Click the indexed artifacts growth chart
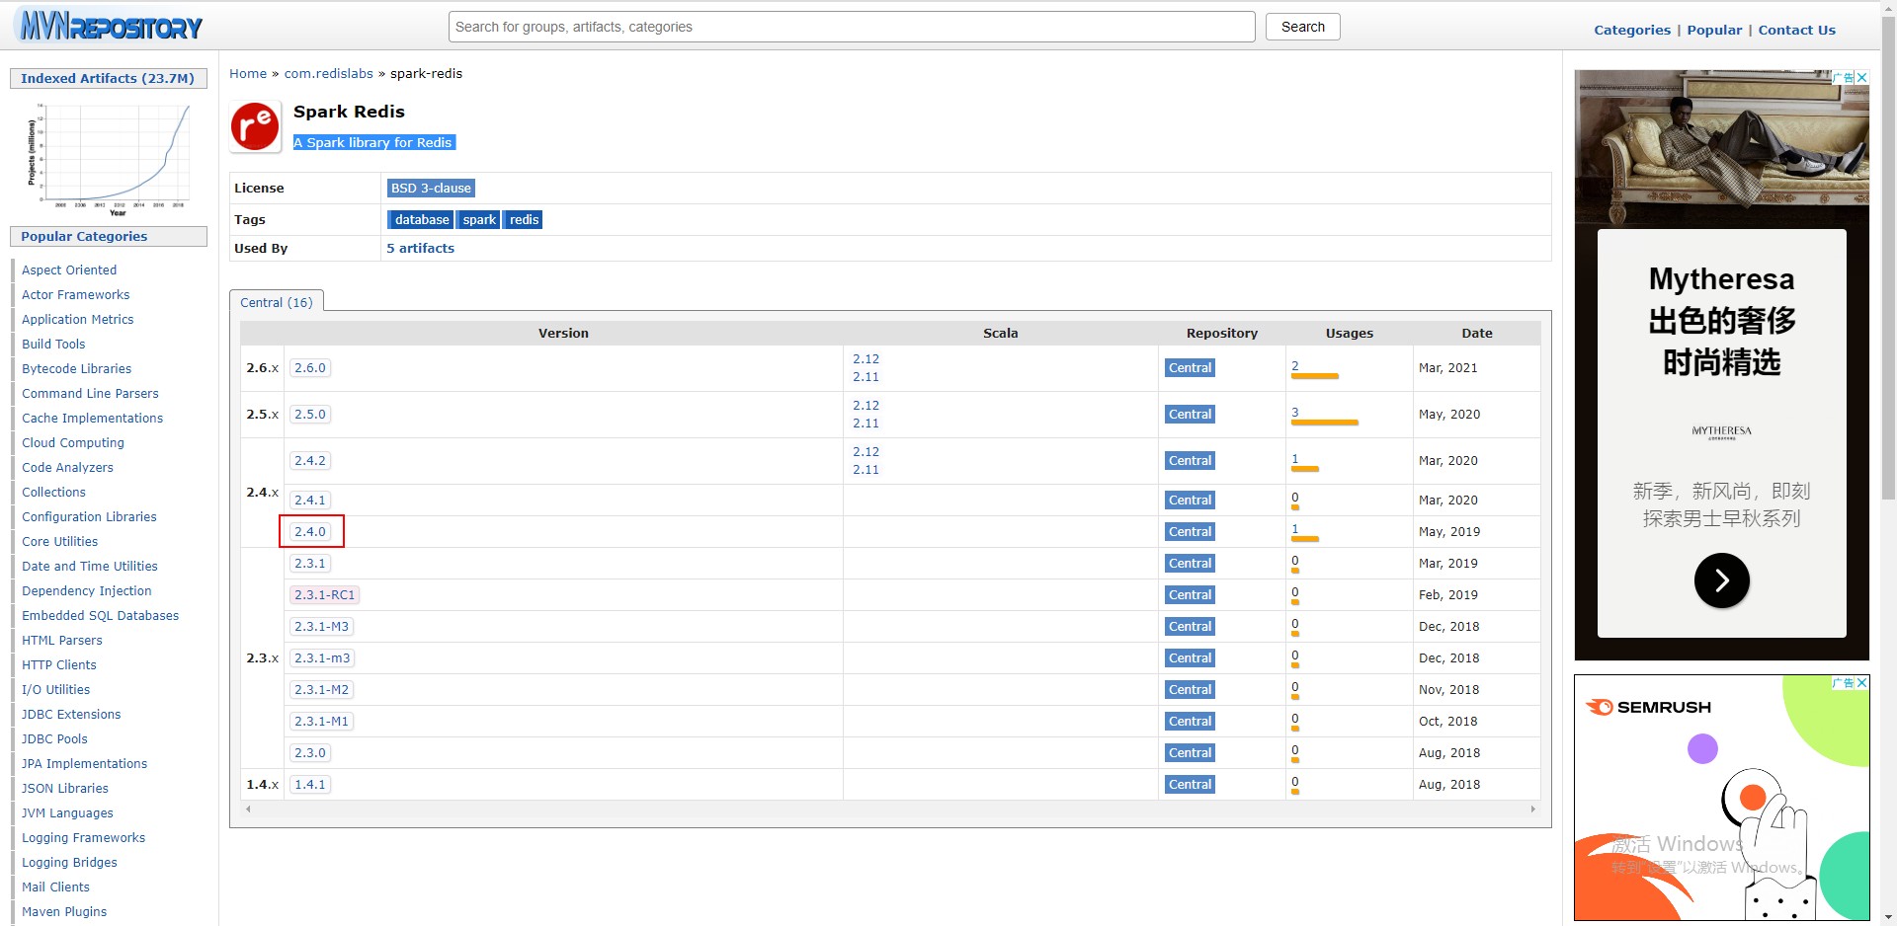The width and height of the screenshot is (1897, 926). point(109,158)
